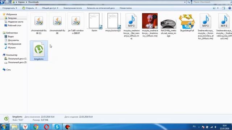
Task: Launch Yandex Browser from the taskbar
Action: 25,127
